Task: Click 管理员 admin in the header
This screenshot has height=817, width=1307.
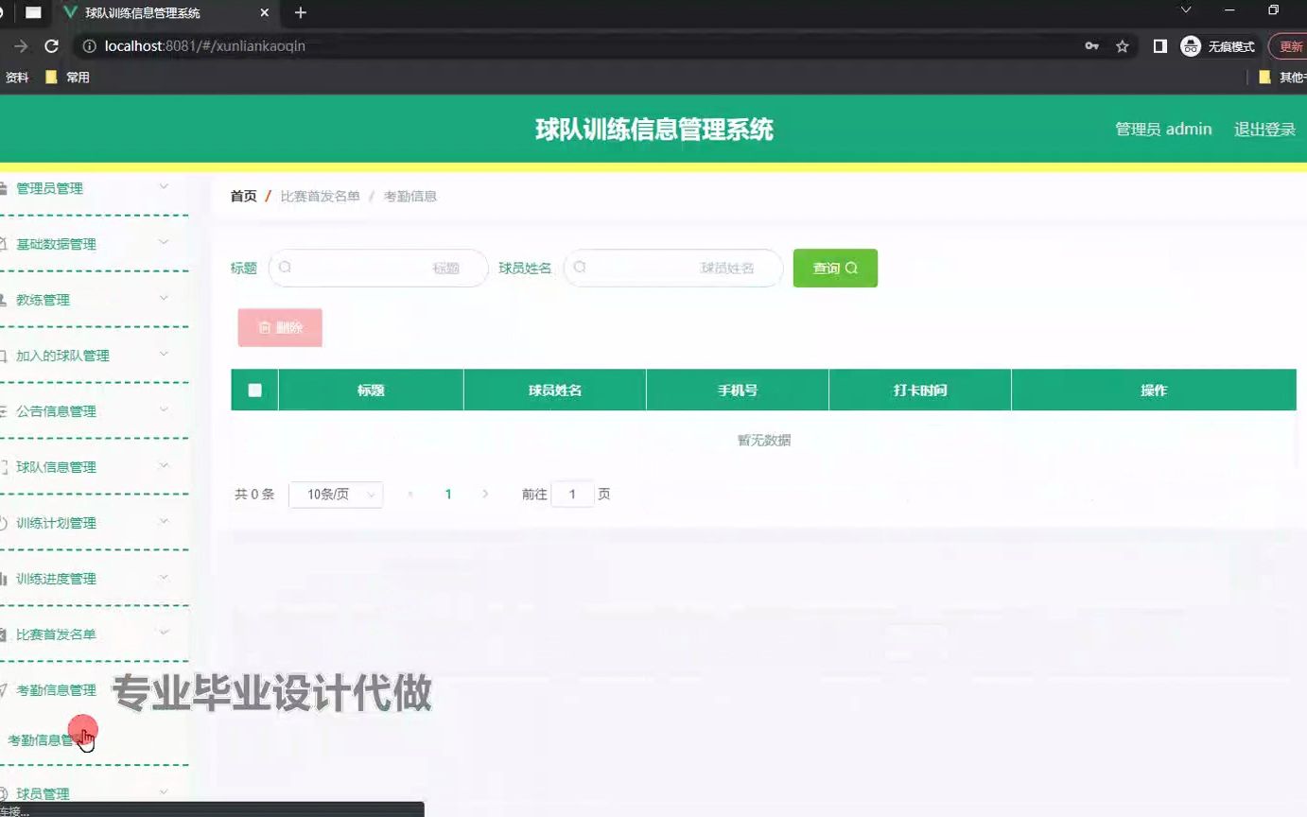Action: tap(1163, 130)
